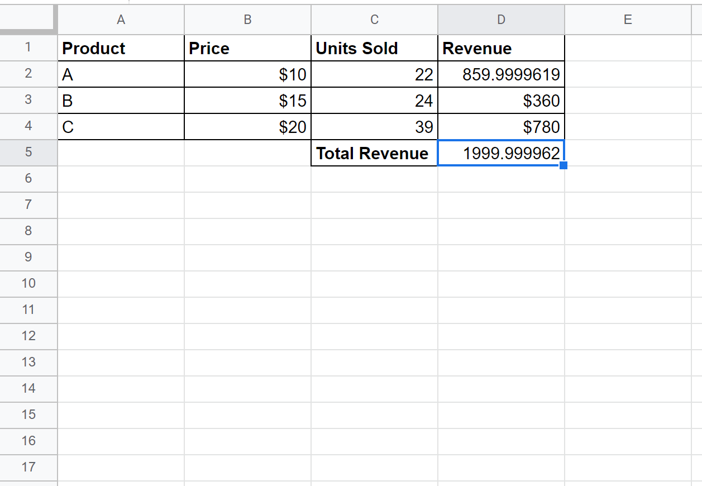Select row 1 header
The width and height of the screenshot is (702, 486).
point(28,48)
